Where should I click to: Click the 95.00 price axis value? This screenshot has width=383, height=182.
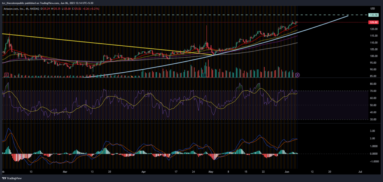(x=374, y=63)
